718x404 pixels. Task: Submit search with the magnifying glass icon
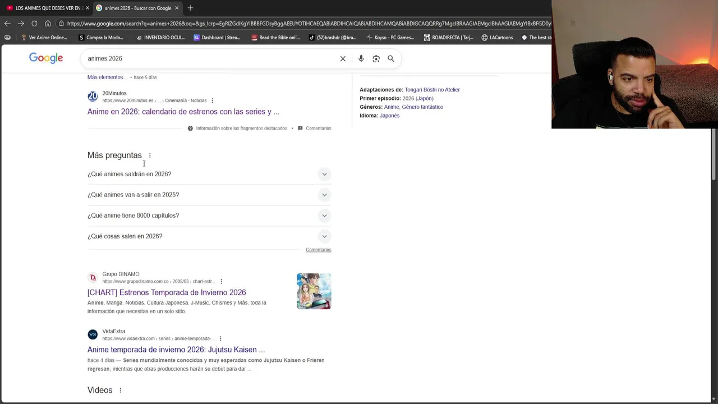pos(391,58)
